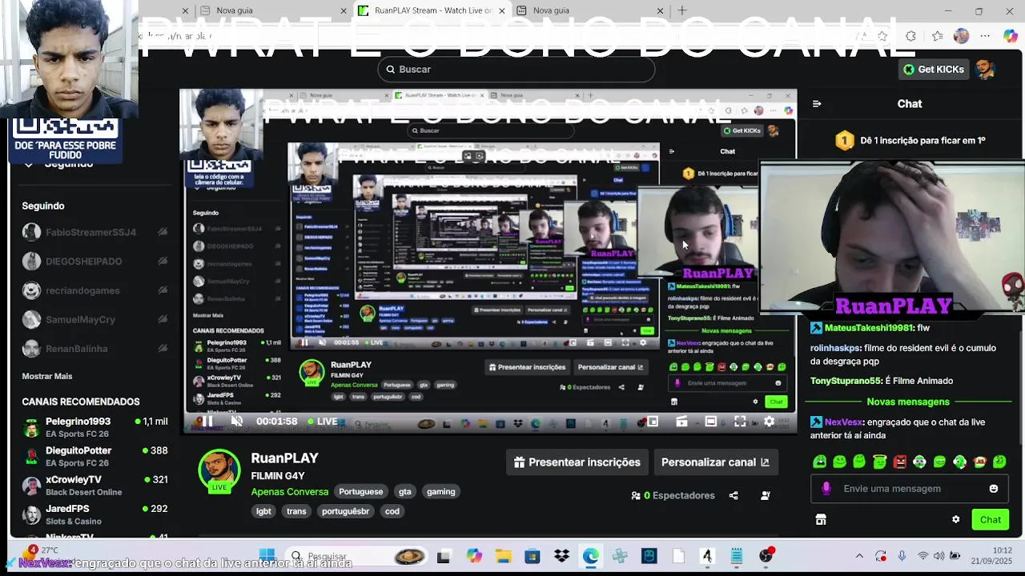Click Personalizar canal button
Viewport: 1025px width, 576px height.
[x=715, y=462]
